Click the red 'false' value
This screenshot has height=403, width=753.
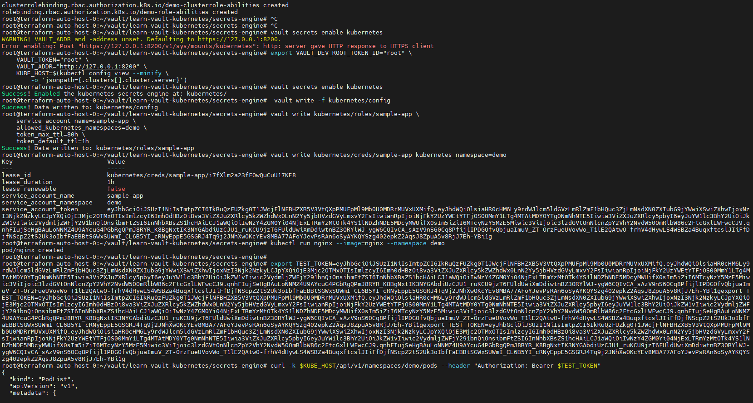(x=116, y=189)
